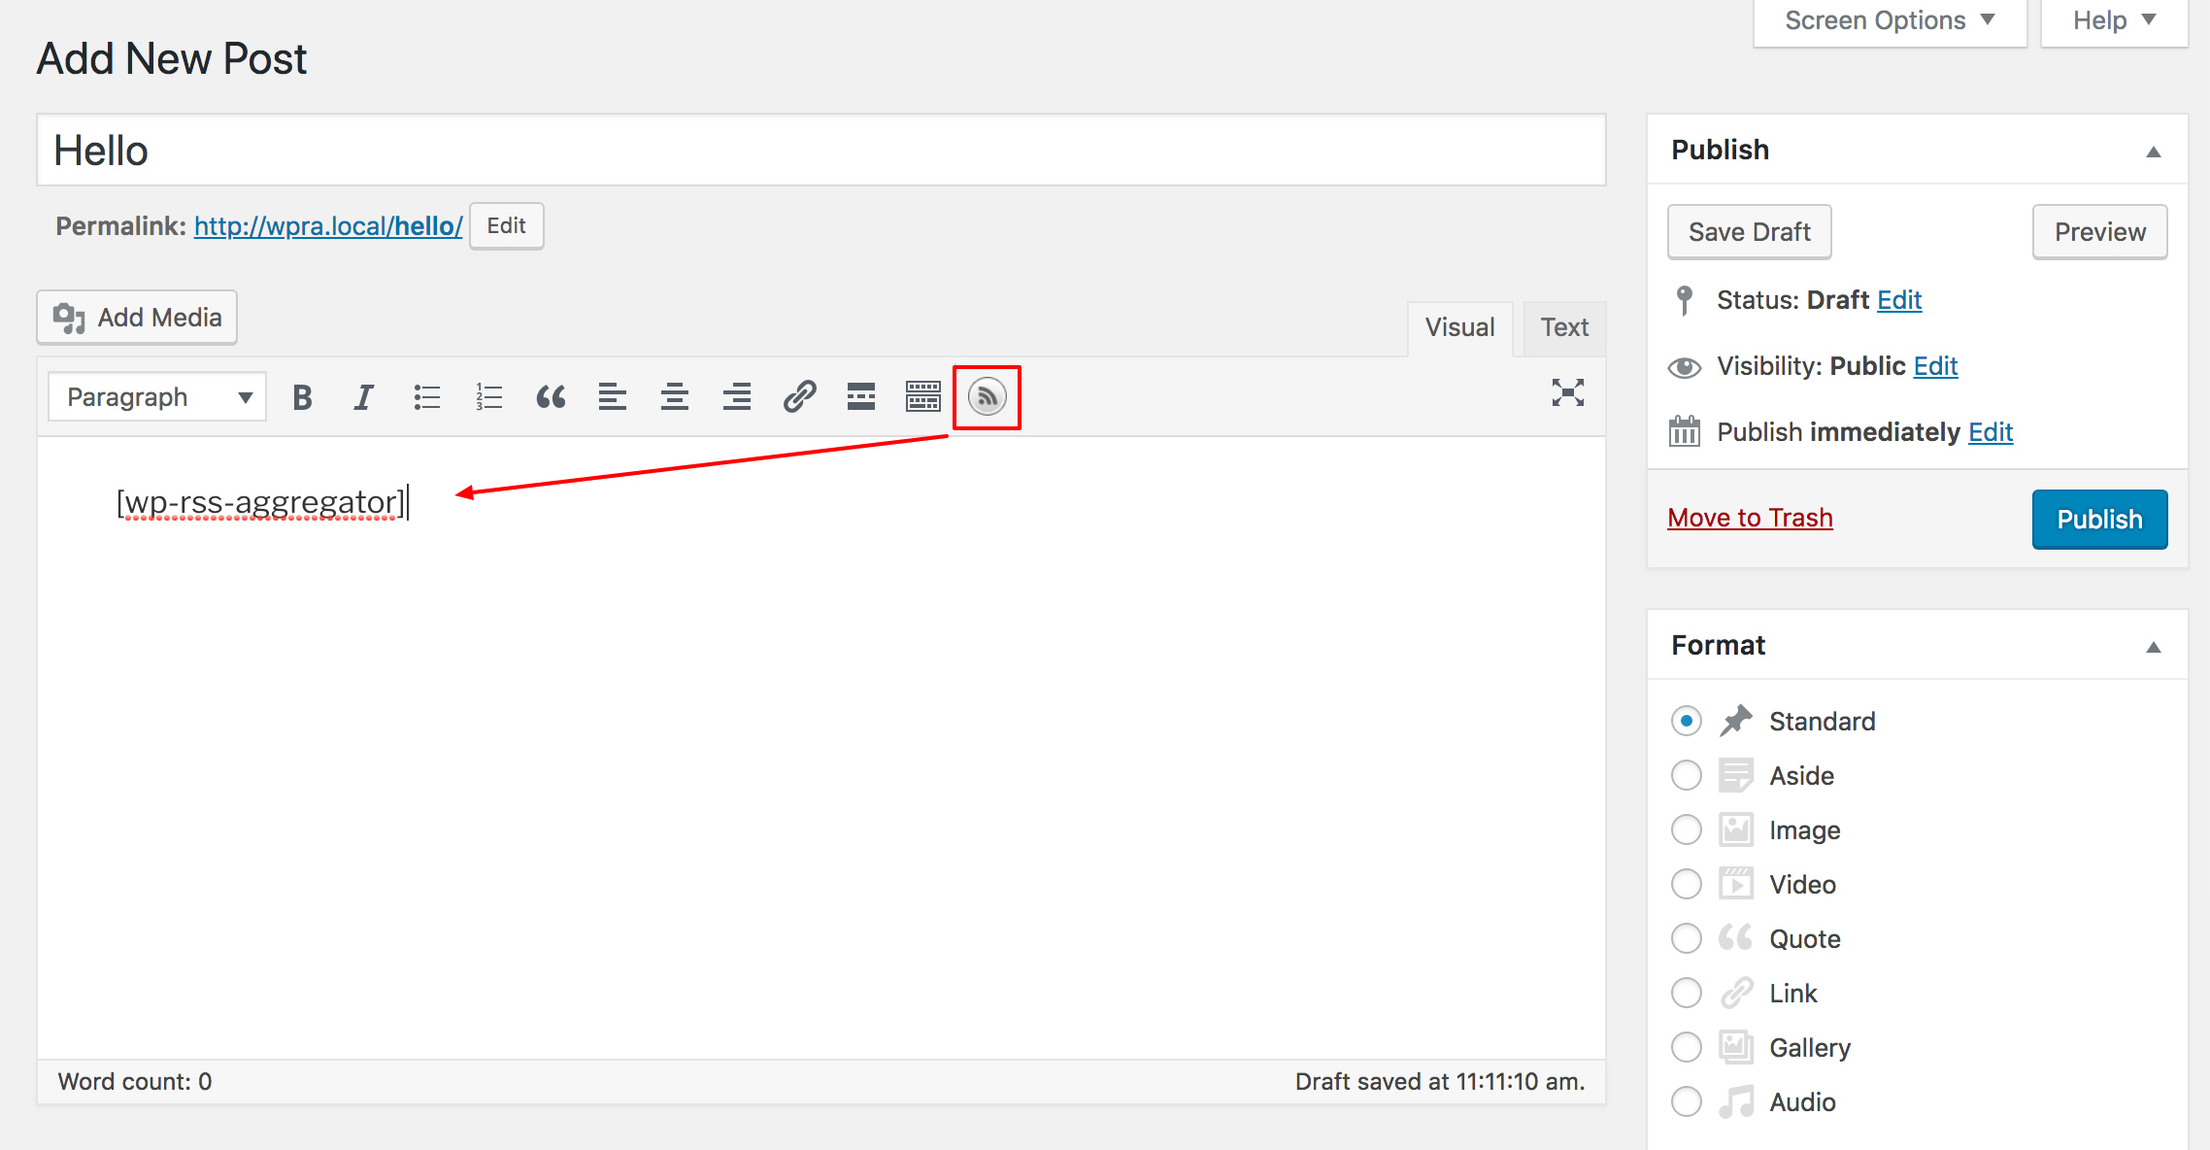Expand the Help menu

pos(2111,19)
